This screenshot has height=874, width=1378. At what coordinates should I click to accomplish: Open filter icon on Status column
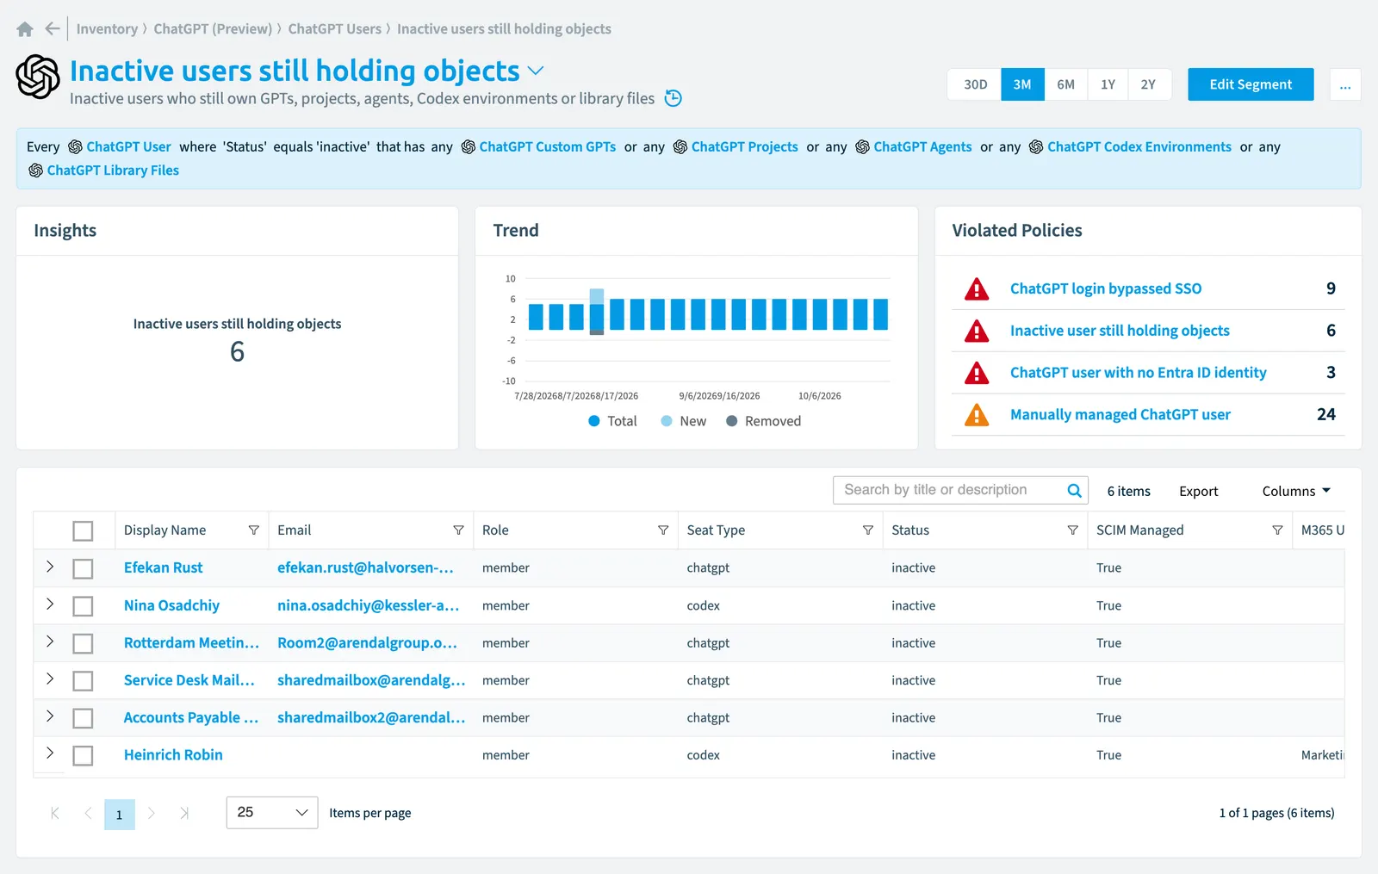coord(1073,530)
